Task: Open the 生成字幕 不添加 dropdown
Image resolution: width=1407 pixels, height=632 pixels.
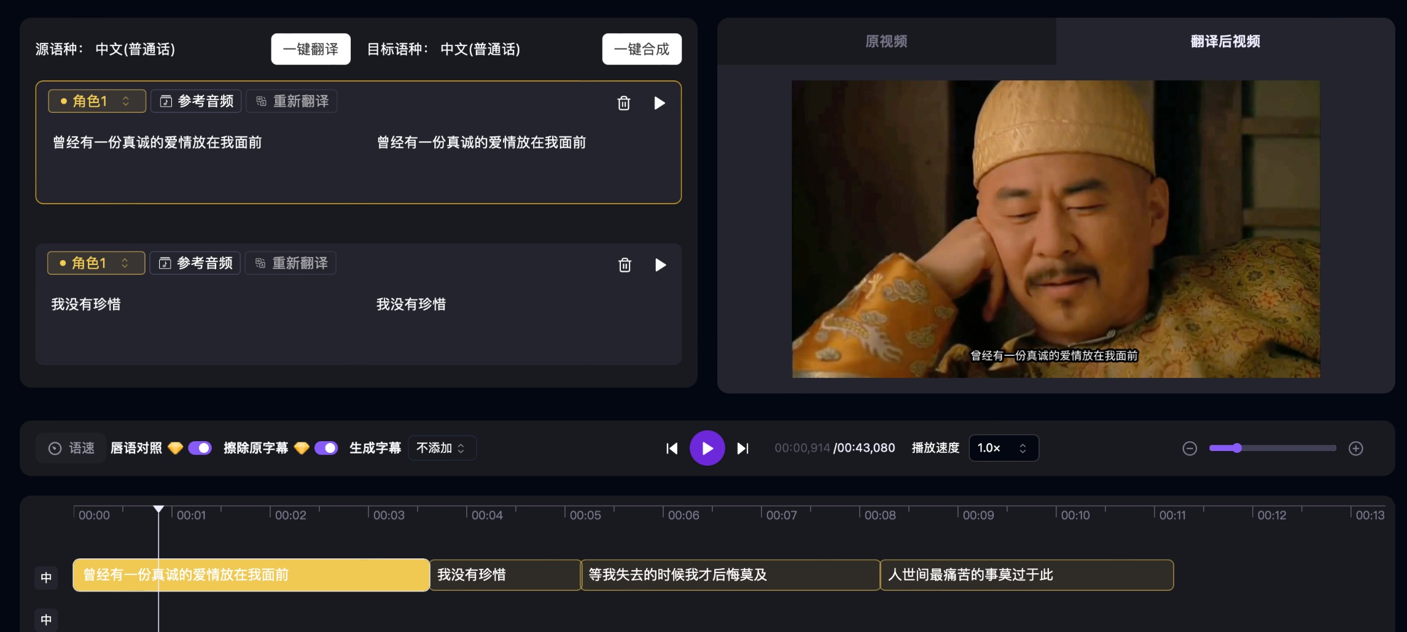Action: pos(442,448)
